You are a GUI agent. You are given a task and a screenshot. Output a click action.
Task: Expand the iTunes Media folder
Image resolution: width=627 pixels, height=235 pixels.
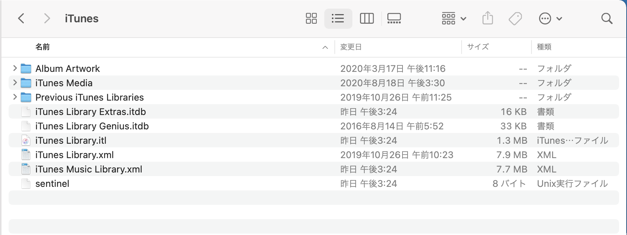[15, 83]
